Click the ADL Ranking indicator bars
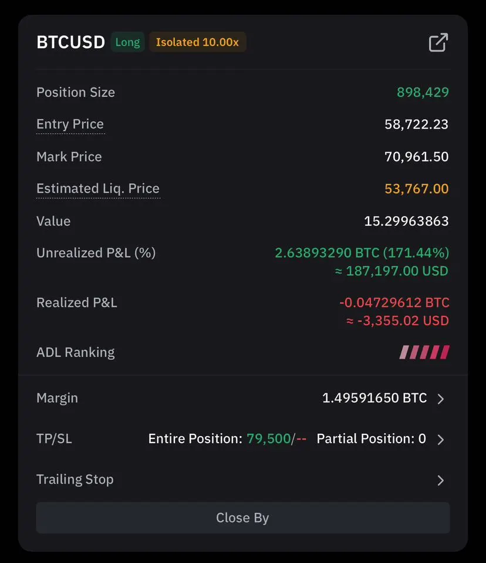 [x=424, y=352]
